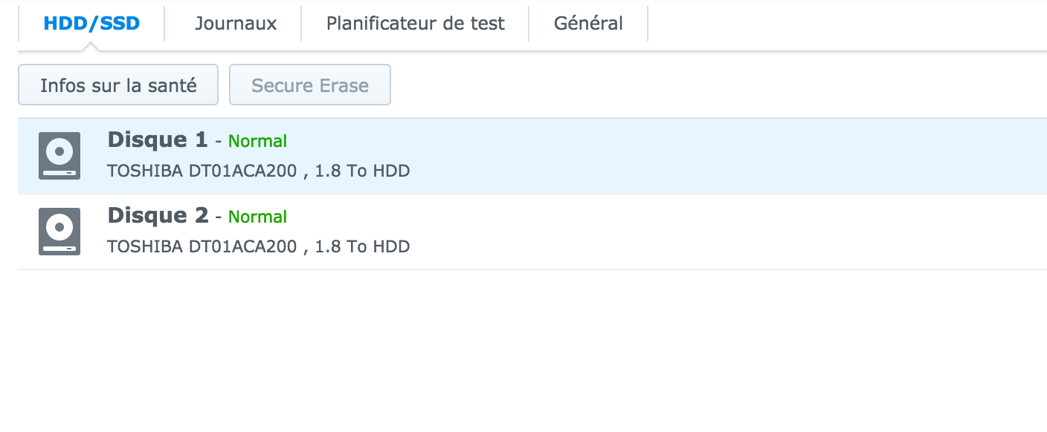Select the Disque 1 title
The width and height of the screenshot is (1047, 432).
157,140
